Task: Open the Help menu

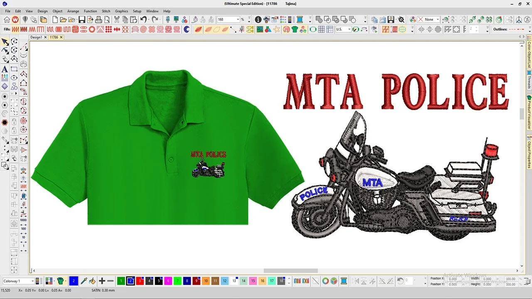Action: [x=167, y=11]
